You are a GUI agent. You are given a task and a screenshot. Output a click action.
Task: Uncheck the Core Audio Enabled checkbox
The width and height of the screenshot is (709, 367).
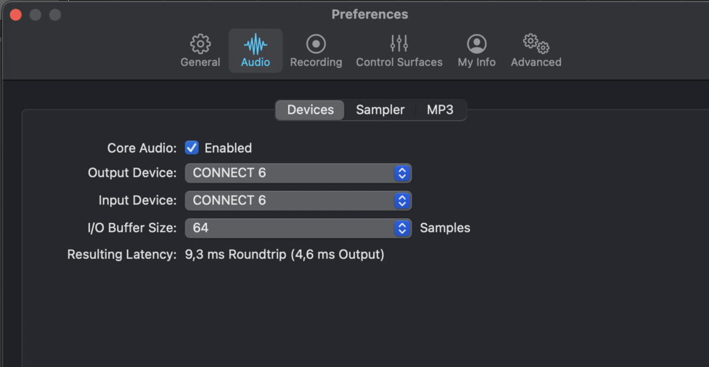click(192, 147)
